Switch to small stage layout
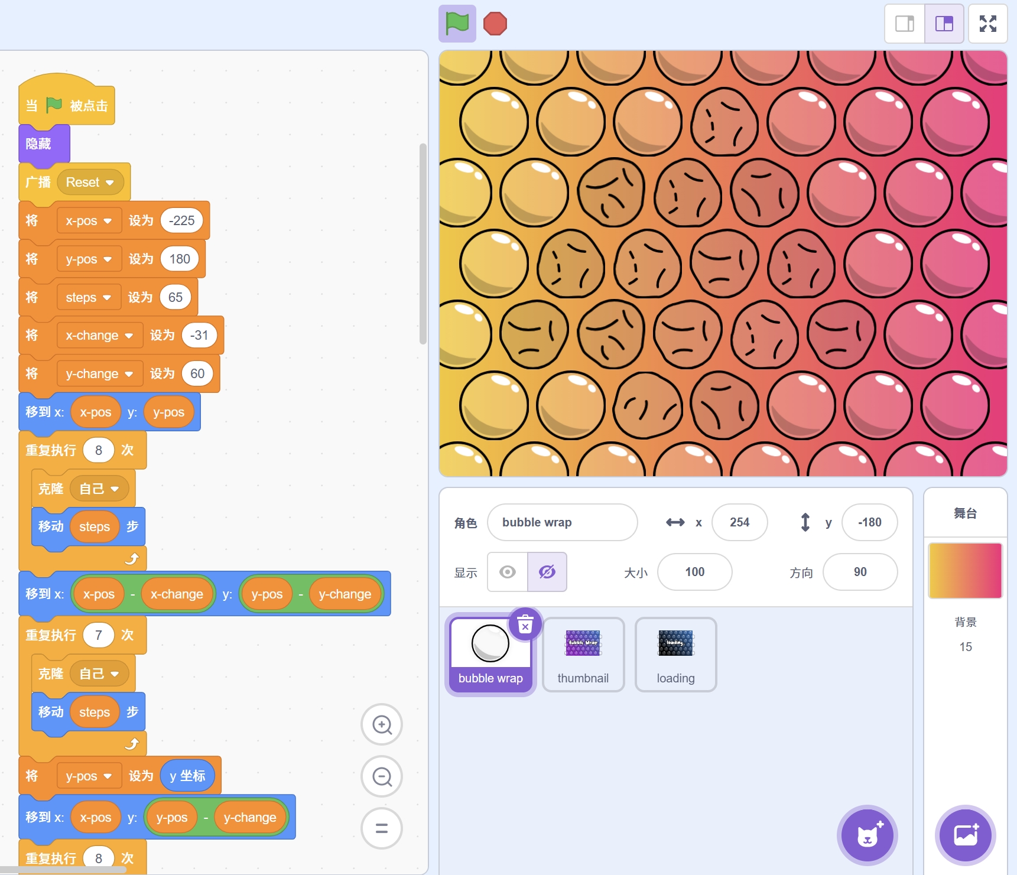This screenshot has width=1017, height=875. 905,24
